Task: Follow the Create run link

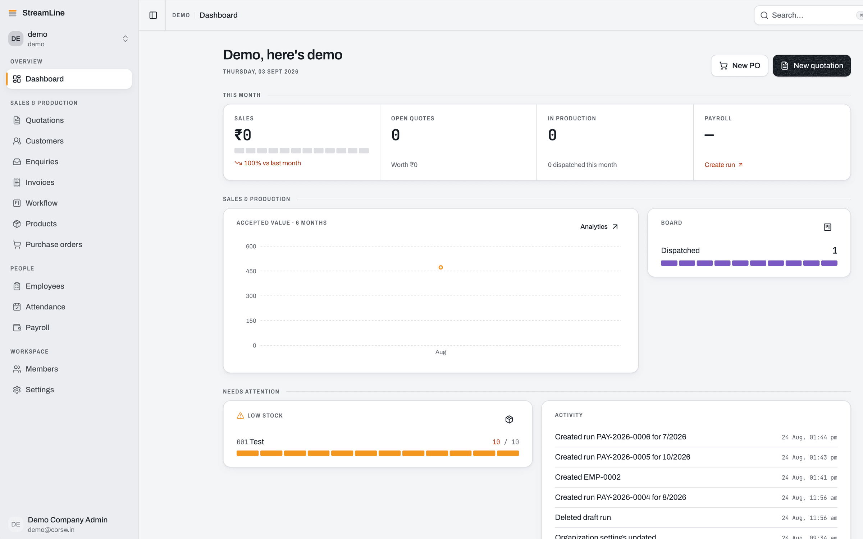Action: 723,165
